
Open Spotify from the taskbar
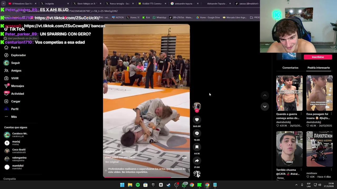[x=138, y=185]
